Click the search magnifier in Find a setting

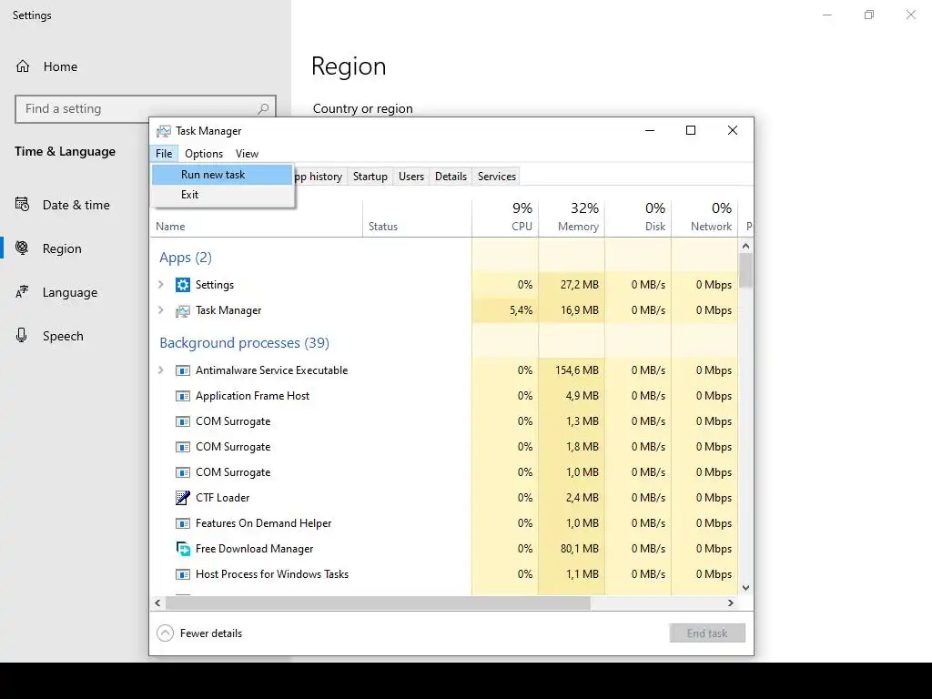(263, 109)
